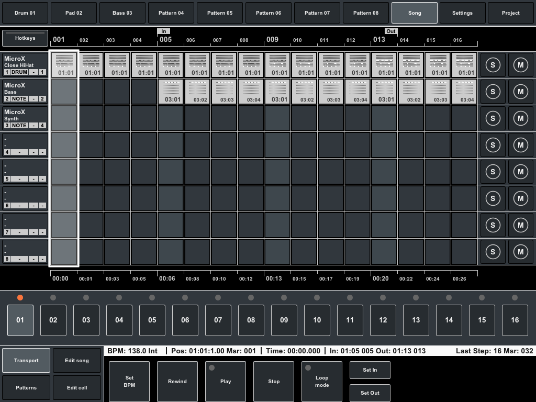Screen dimensions: 536x402
Task: Select the Bass pattern cell labeled 03:01
Action: tap(171, 92)
